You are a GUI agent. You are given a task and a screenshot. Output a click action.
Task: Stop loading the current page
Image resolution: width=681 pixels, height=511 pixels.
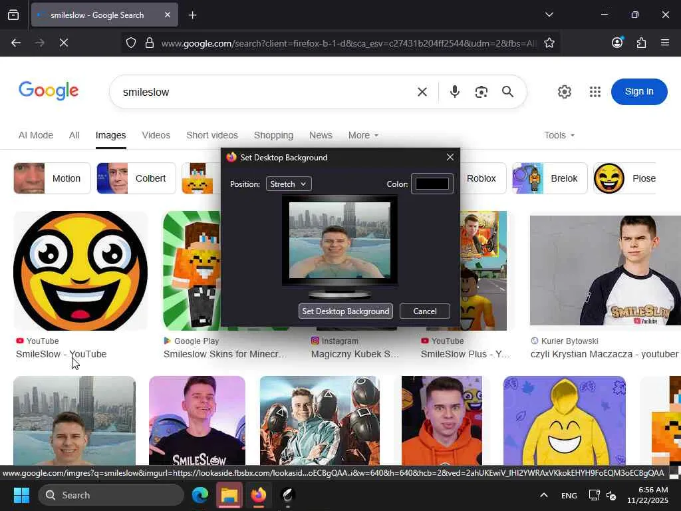click(63, 43)
